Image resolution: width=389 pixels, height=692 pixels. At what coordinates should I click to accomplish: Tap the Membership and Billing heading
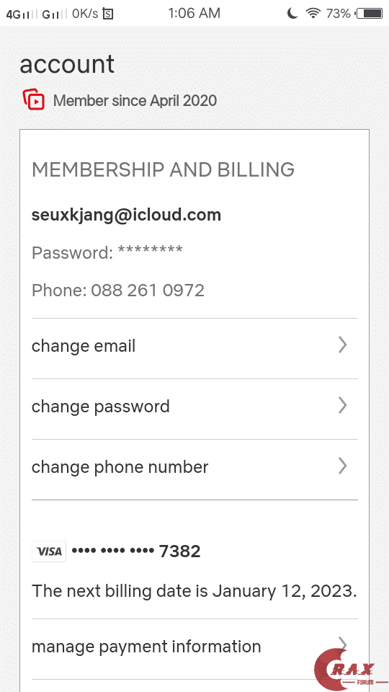tap(164, 169)
